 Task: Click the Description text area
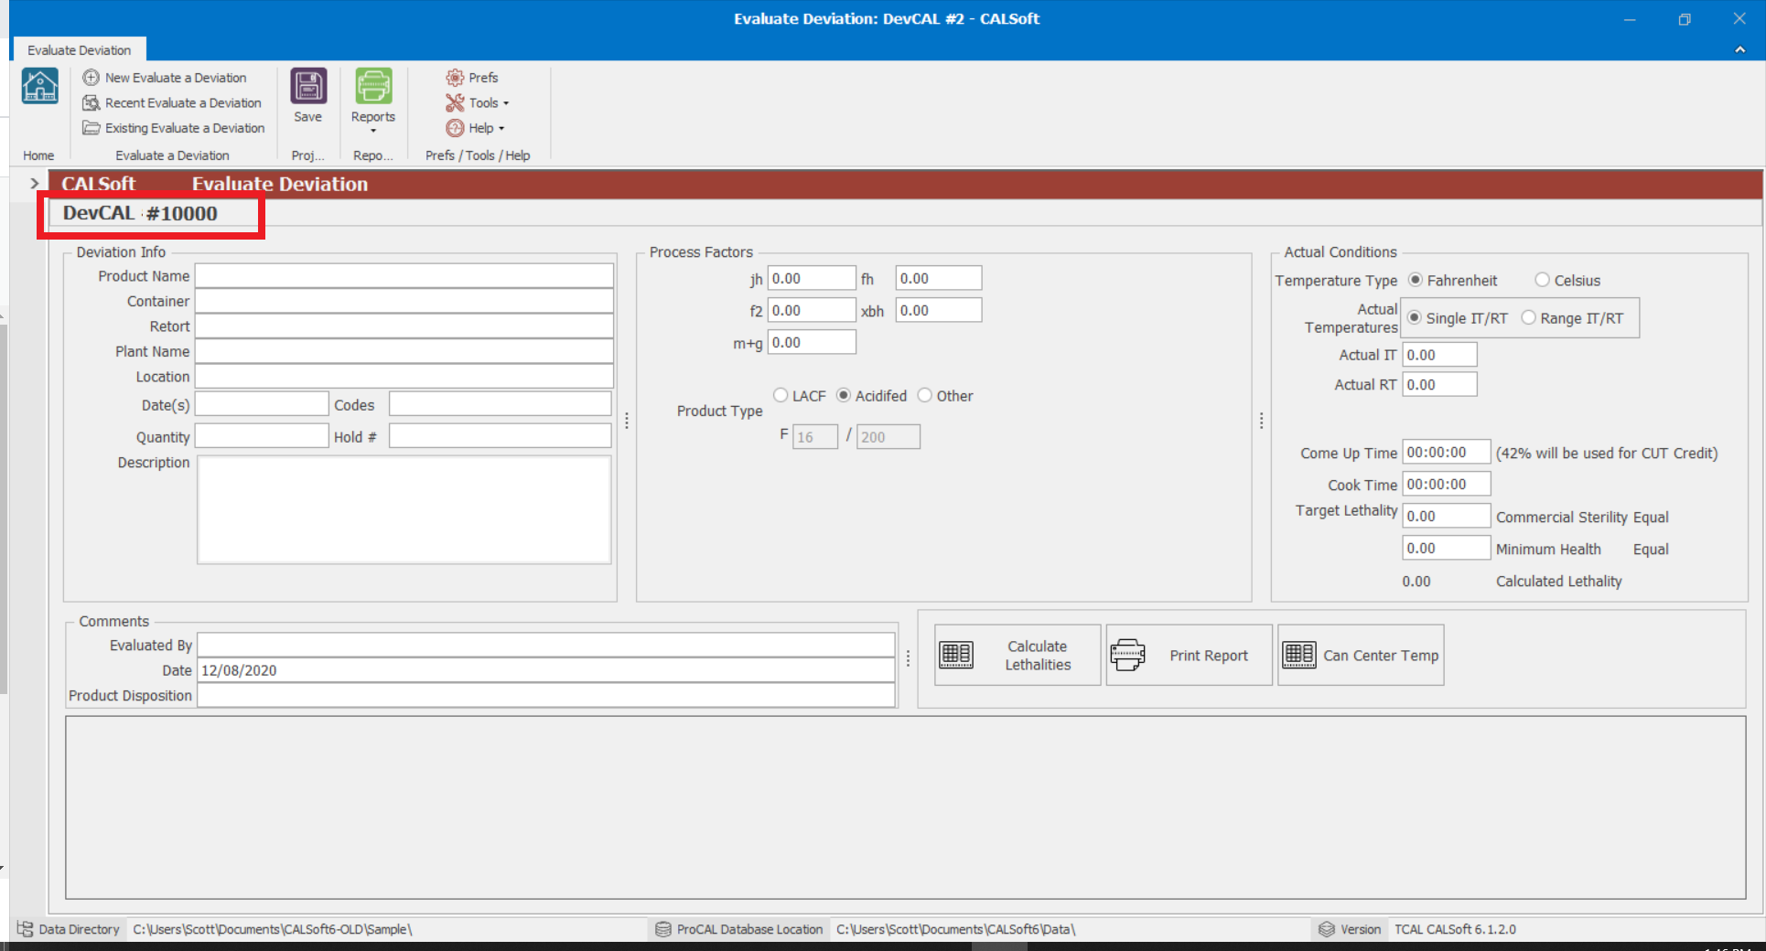[x=404, y=509]
